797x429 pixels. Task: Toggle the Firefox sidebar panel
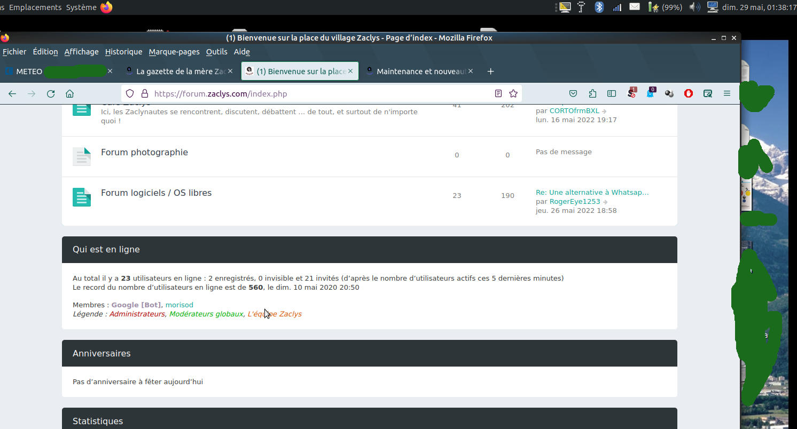[x=612, y=94]
